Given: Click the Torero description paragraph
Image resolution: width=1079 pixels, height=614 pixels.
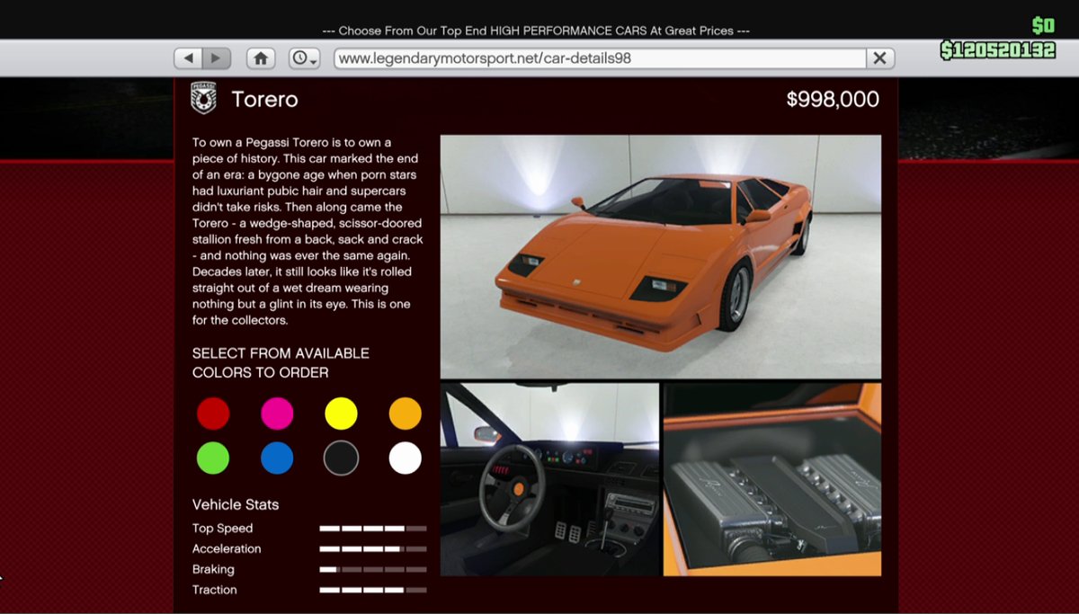Looking at the screenshot, I should click(308, 231).
